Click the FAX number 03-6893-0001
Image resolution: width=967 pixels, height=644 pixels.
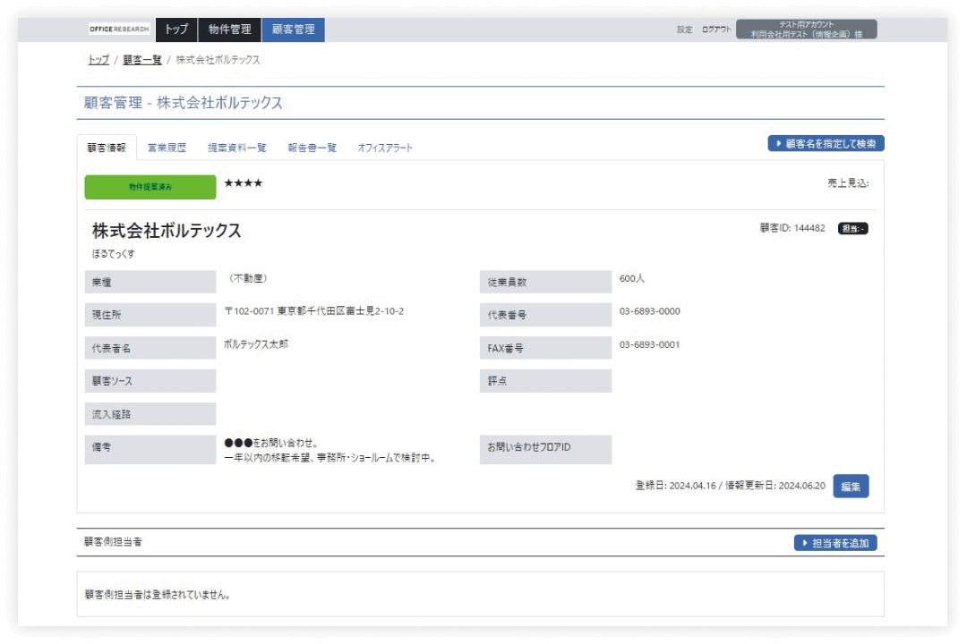pyautogui.click(x=650, y=344)
